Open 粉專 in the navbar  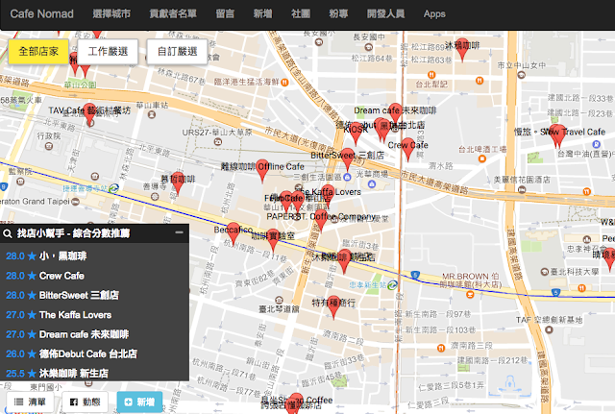338,13
